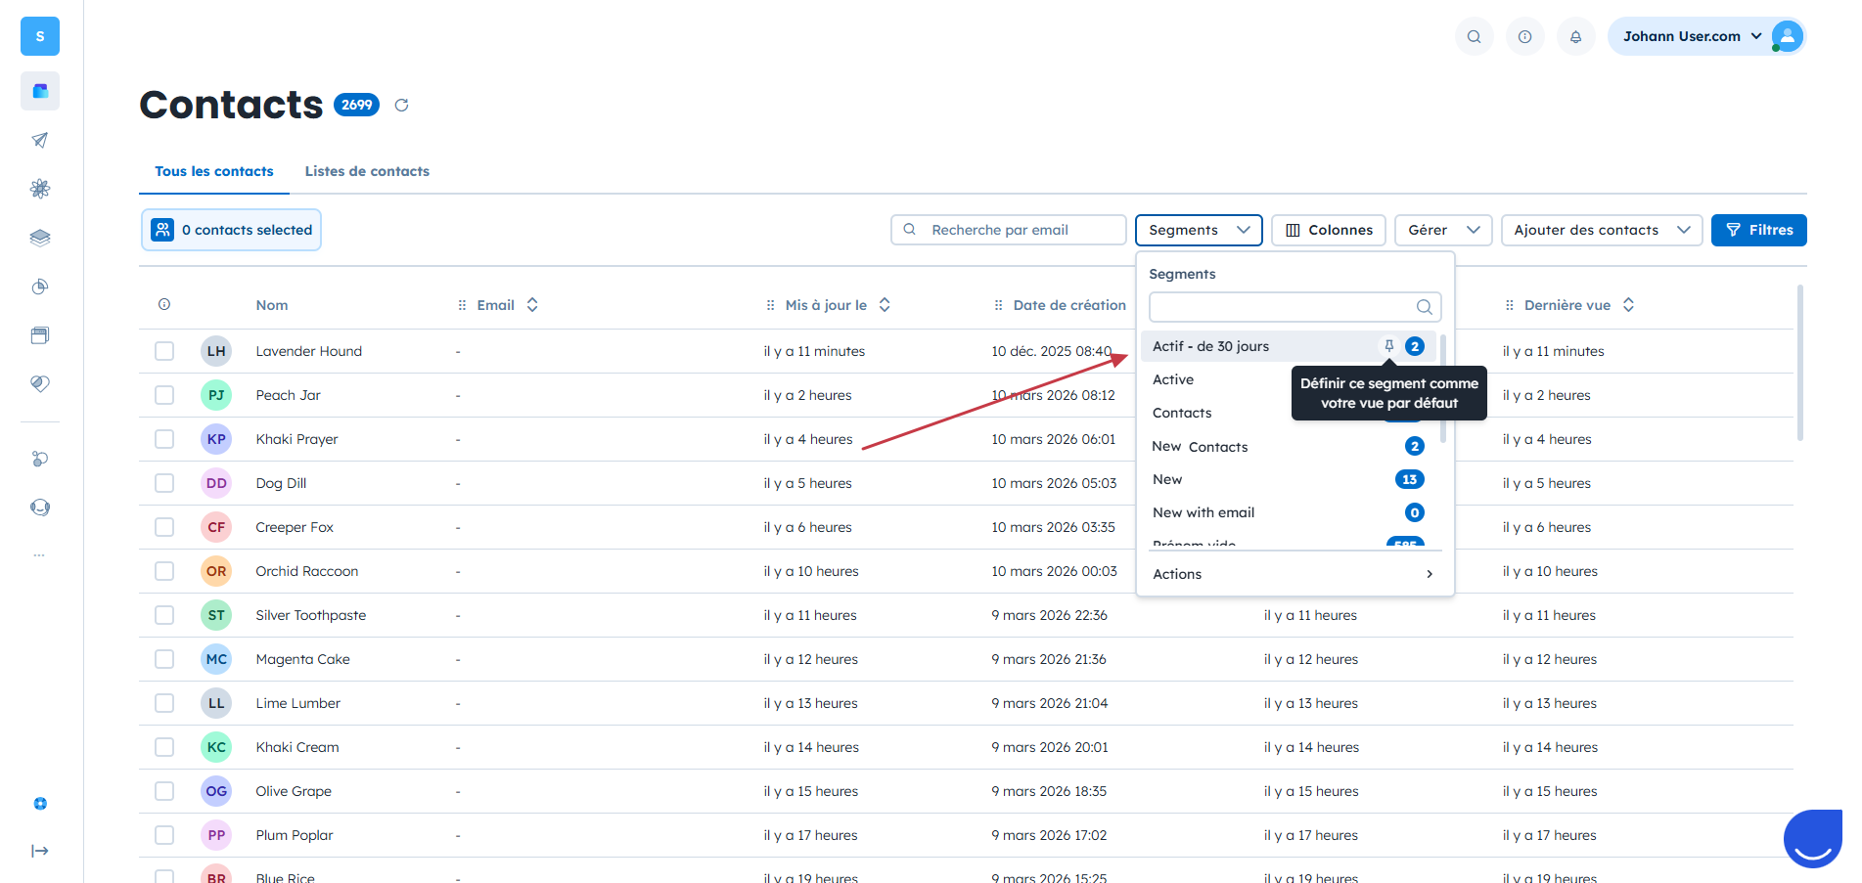Check the Khaki Prayer row checkbox
Viewport: 1862px width, 883px height.
point(164,439)
